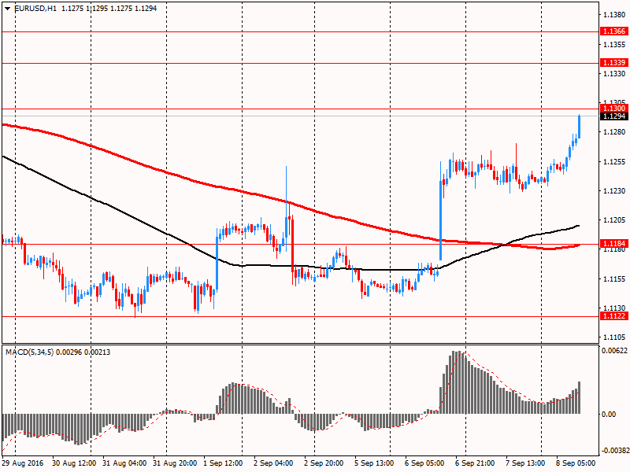Select the EURUSD,H1 chart title text
This screenshot has width=630, height=472.
click(35, 9)
